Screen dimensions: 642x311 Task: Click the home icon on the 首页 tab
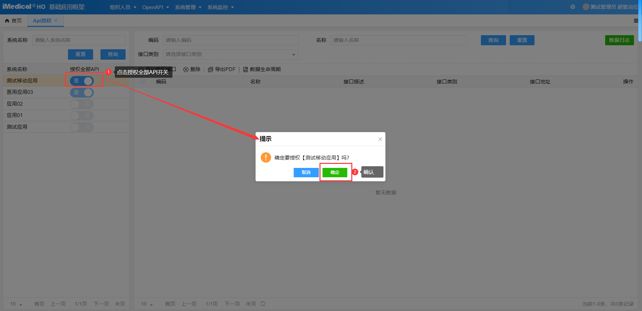(7, 21)
